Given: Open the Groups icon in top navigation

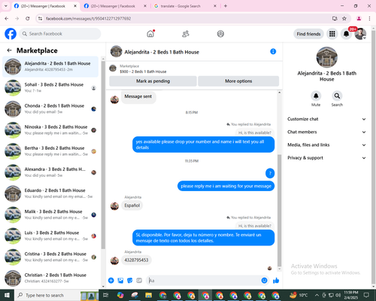Looking at the screenshot, I should coord(220,34).
